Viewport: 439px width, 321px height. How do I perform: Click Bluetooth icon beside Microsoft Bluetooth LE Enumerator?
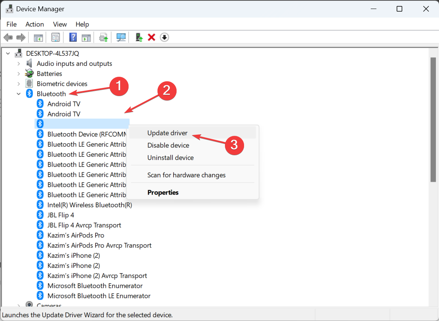point(40,296)
